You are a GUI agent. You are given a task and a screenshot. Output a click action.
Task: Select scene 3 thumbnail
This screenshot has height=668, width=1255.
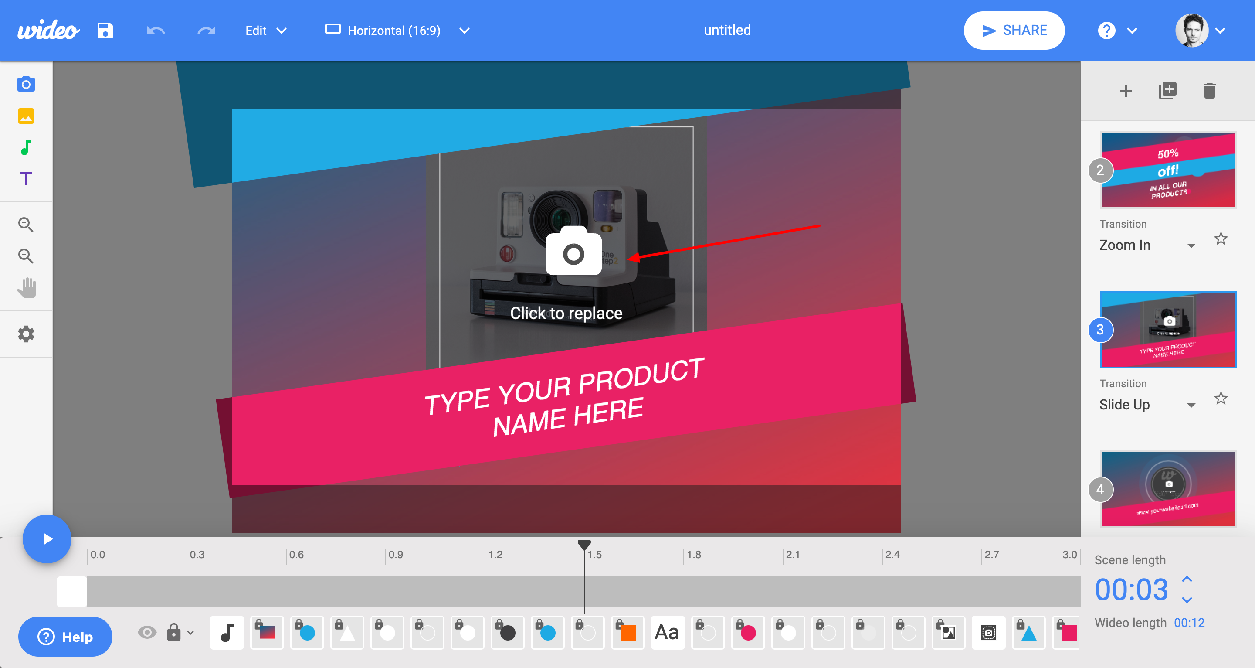tap(1168, 330)
